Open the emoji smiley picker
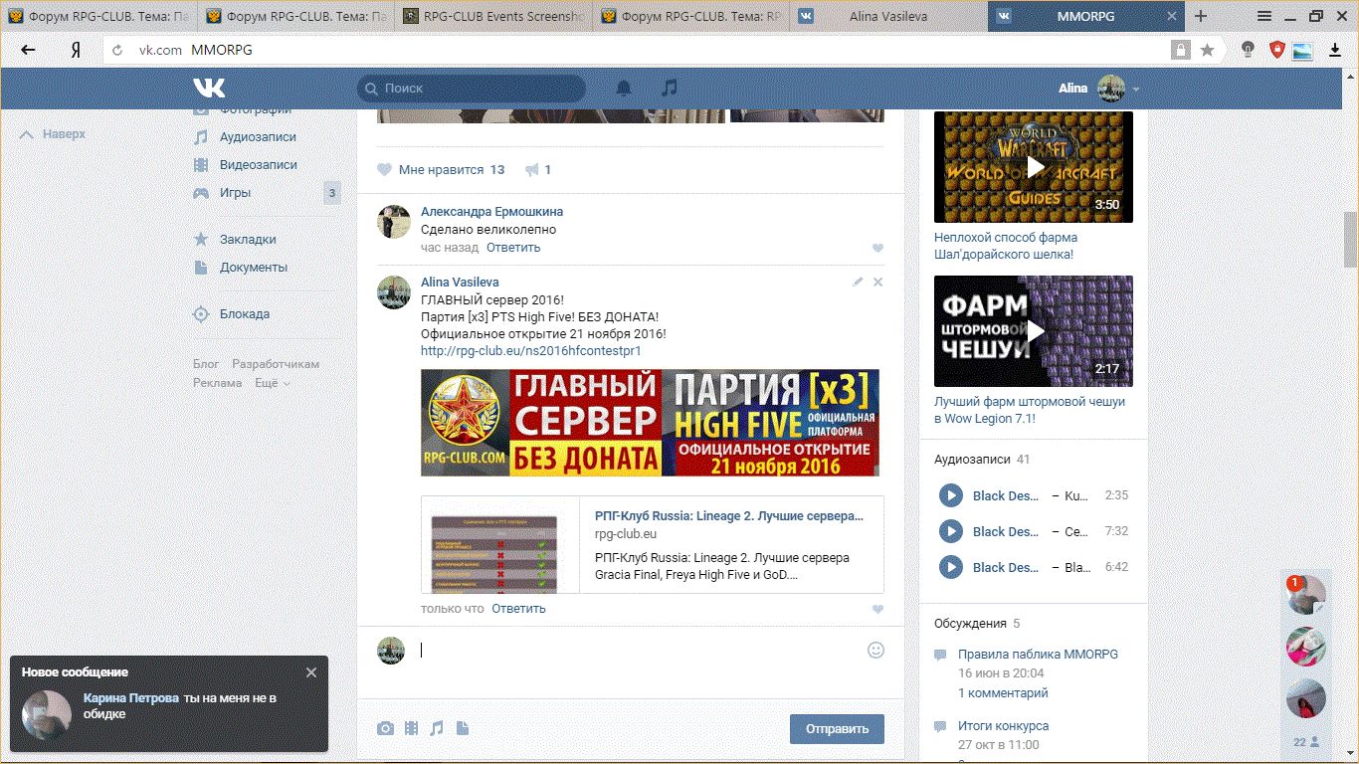 (x=875, y=650)
